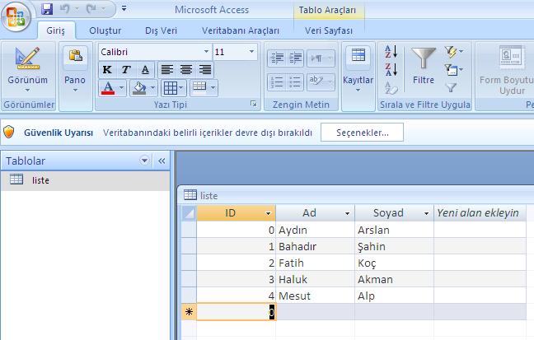Viewport: 534px width, 340px height.
Task: Open Advanced filter options dropdown
Action: pyautogui.click(x=454, y=70)
